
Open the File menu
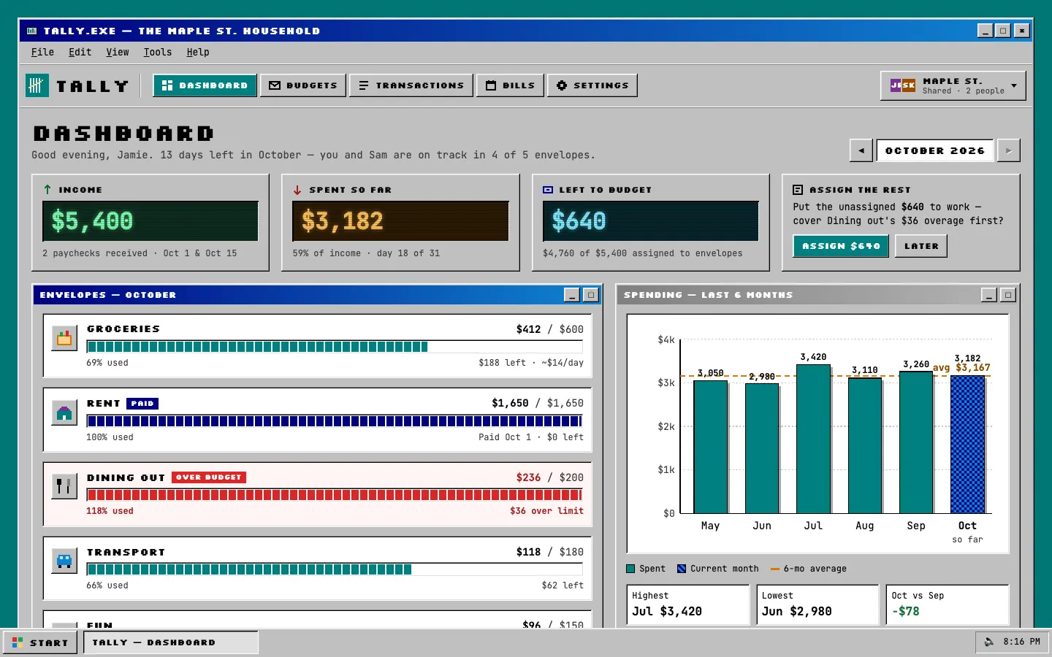[42, 52]
